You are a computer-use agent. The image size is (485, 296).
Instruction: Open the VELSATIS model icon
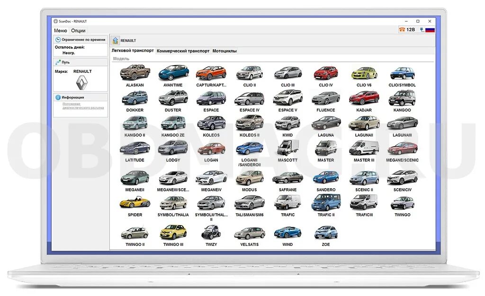[250, 233]
